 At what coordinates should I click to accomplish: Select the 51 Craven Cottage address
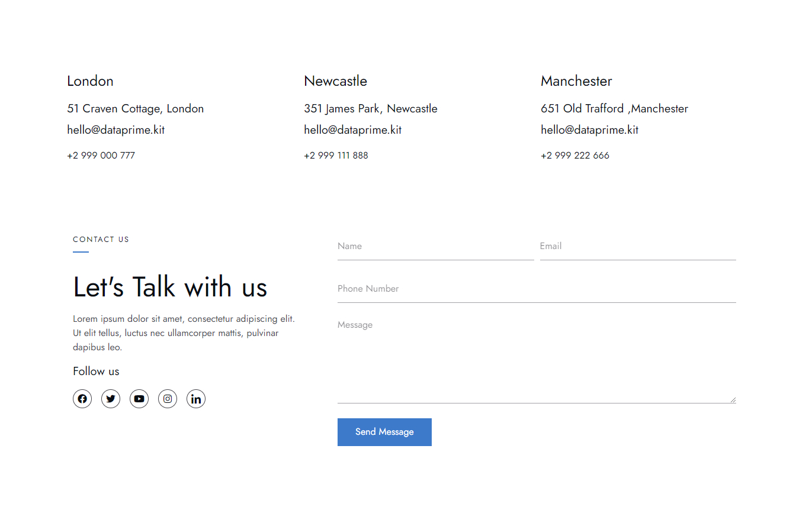tap(136, 109)
